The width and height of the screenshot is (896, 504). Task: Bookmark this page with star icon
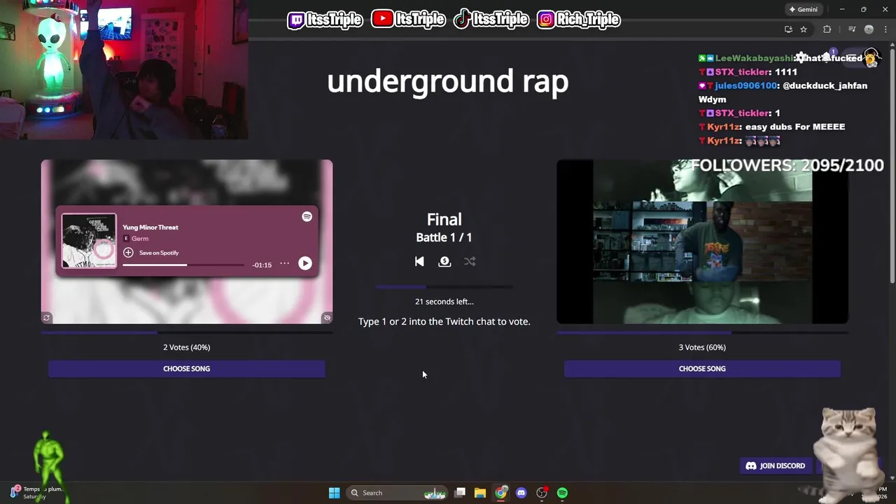pos(804,29)
